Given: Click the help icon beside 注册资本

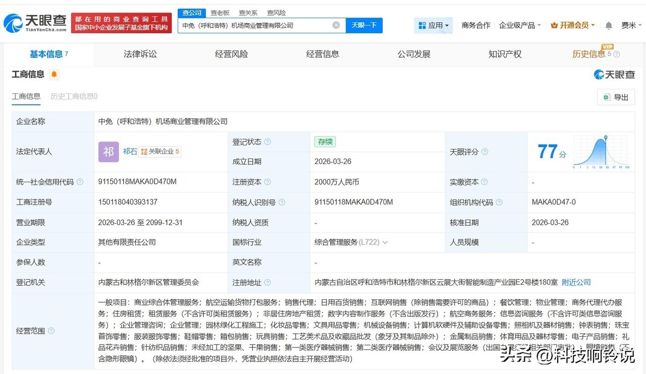Looking at the screenshot, I should click(267, 182).
